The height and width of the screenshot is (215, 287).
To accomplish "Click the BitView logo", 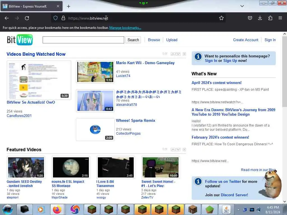I will (20, 40).
